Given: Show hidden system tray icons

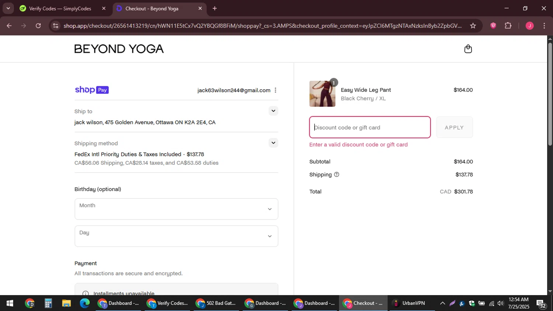Looking at the screenshot, I should (x=442, y=303).
